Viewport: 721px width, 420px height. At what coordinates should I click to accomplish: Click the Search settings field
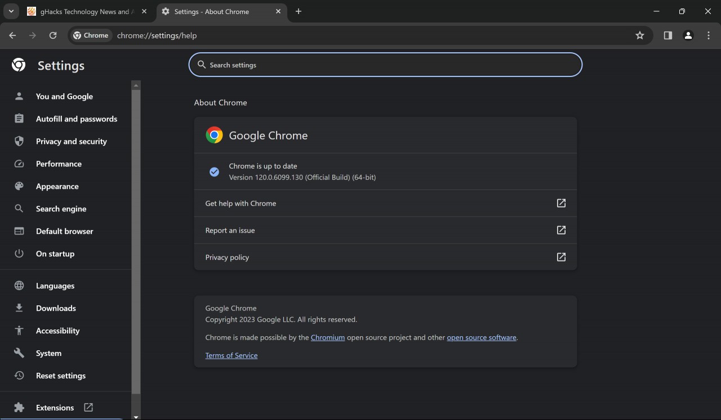click(385, 65)
